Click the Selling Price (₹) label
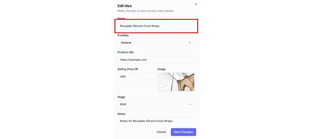This screenshot has height=139, width=313. 128,69
